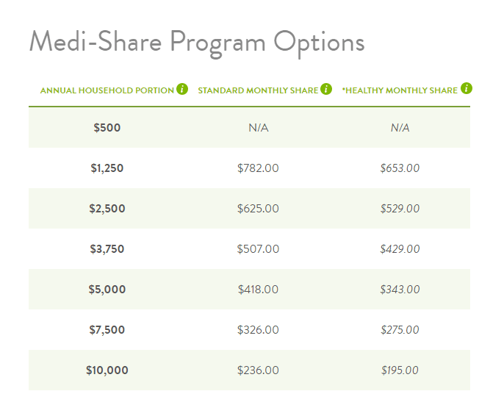Open info icon next to Standard Monthly Share
The height and width of the screenshot is (416, 504).
click(326, 89)
